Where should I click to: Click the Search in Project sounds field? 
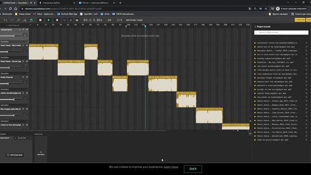point(281,33)
